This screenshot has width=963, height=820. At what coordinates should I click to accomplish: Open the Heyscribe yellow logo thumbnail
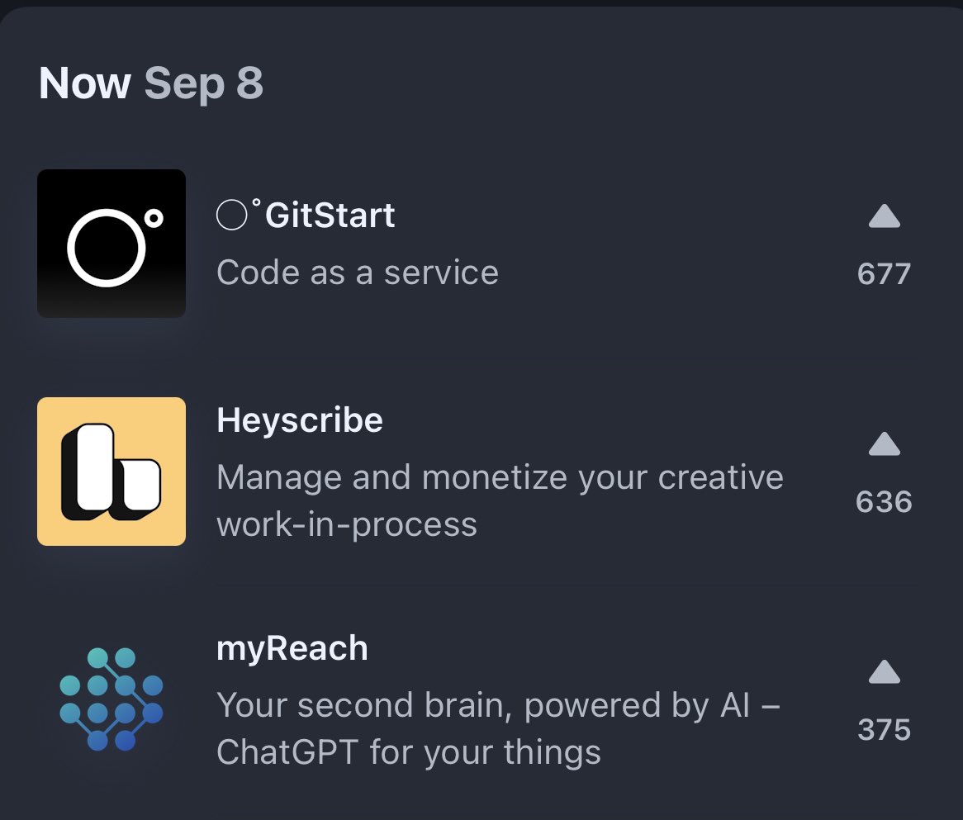[x=111, y=472]
